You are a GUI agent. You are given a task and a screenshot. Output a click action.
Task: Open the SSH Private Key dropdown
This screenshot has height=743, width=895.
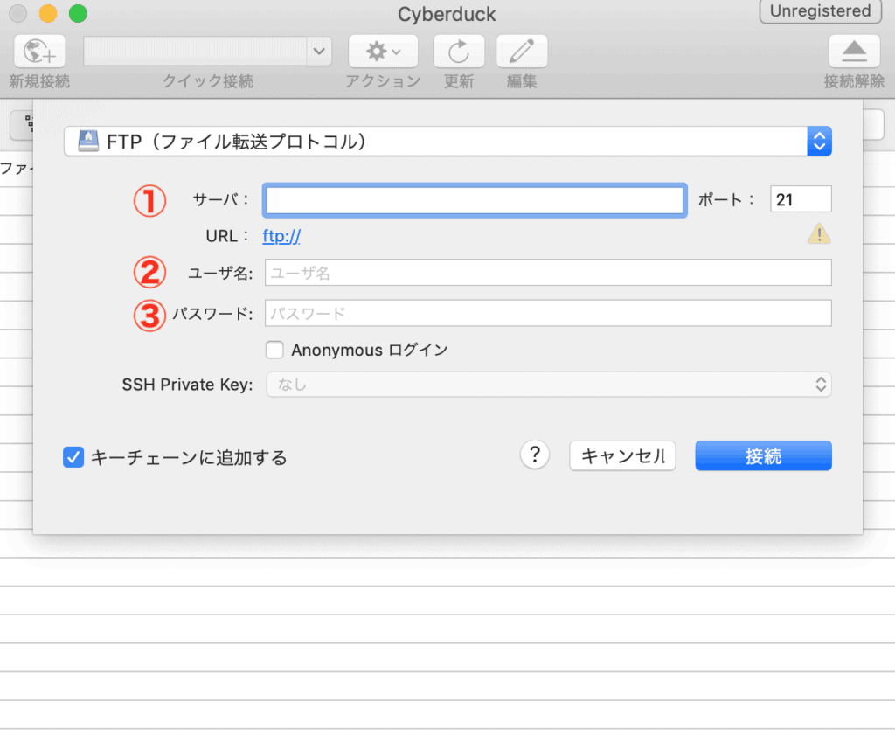pyautogui.click(x=549, y=385)
